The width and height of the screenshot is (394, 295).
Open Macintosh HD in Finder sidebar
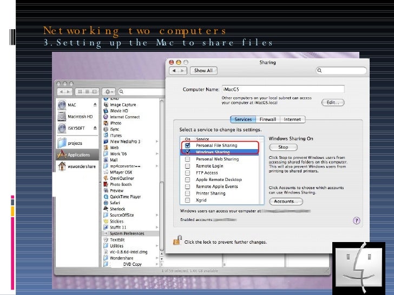coord(77,117)
